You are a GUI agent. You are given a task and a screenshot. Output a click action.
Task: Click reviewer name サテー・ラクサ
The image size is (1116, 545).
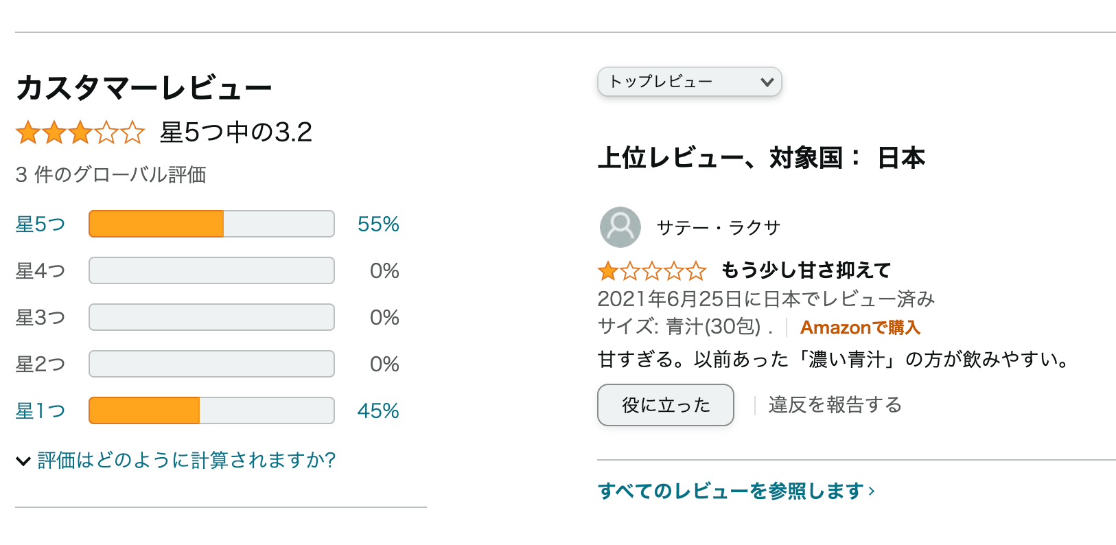[719, 228]
